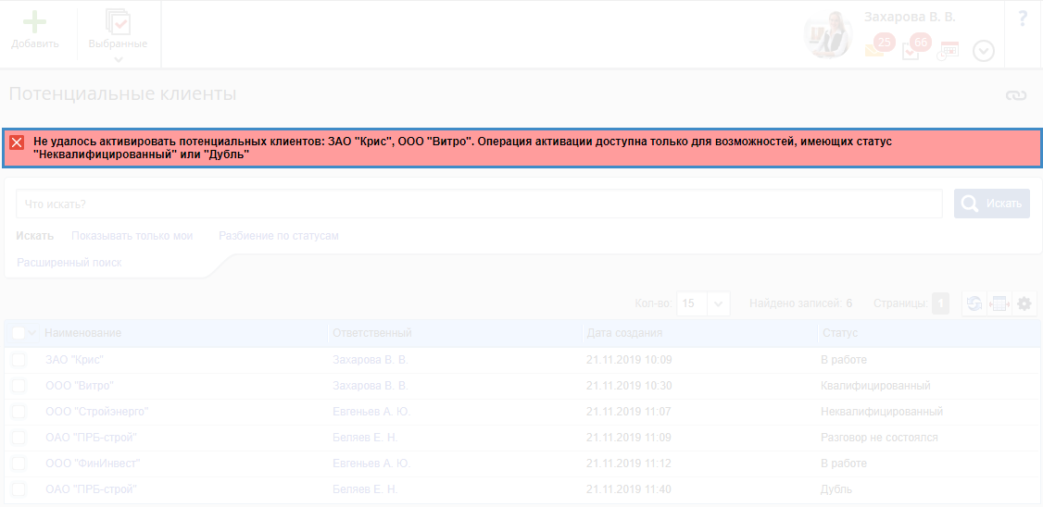This screenshot has width=1043, height=507.
Task: Check the ООО "Витро" row checkbox
Action: (x=19, y=386)
